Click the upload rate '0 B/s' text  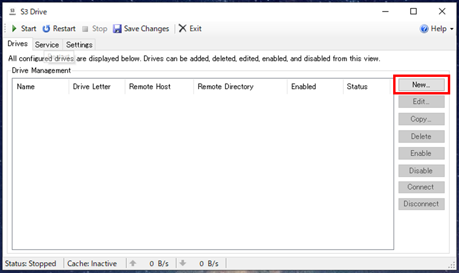[x=159, y=264]
